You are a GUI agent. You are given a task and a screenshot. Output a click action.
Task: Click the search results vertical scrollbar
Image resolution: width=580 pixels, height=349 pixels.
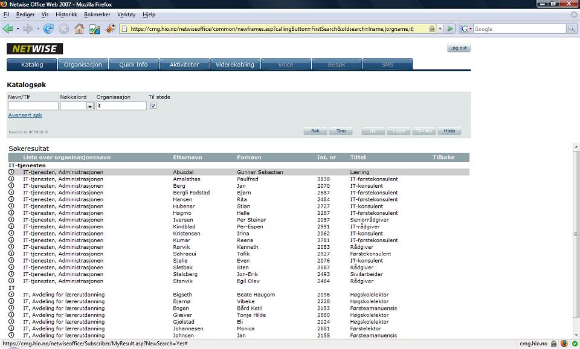(576, 234)
